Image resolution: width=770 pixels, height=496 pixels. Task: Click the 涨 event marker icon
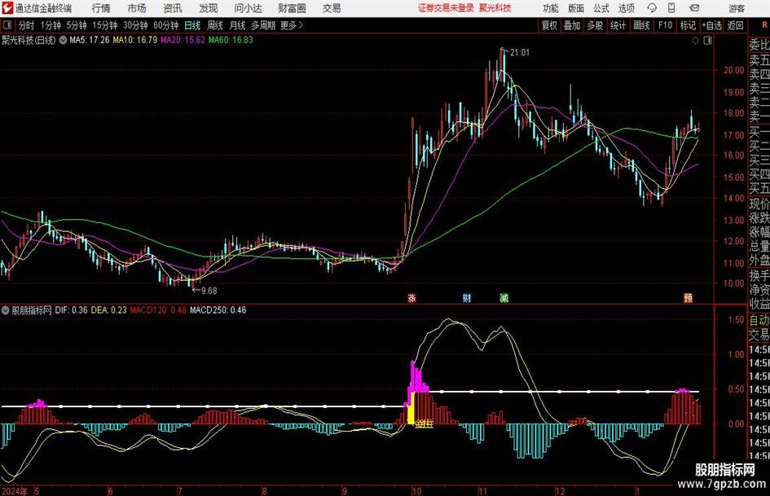[x=412, y=297]
